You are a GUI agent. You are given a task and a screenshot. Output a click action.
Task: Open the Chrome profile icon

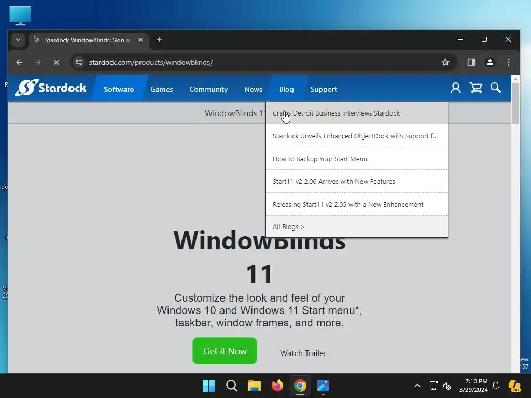[490, 62]
